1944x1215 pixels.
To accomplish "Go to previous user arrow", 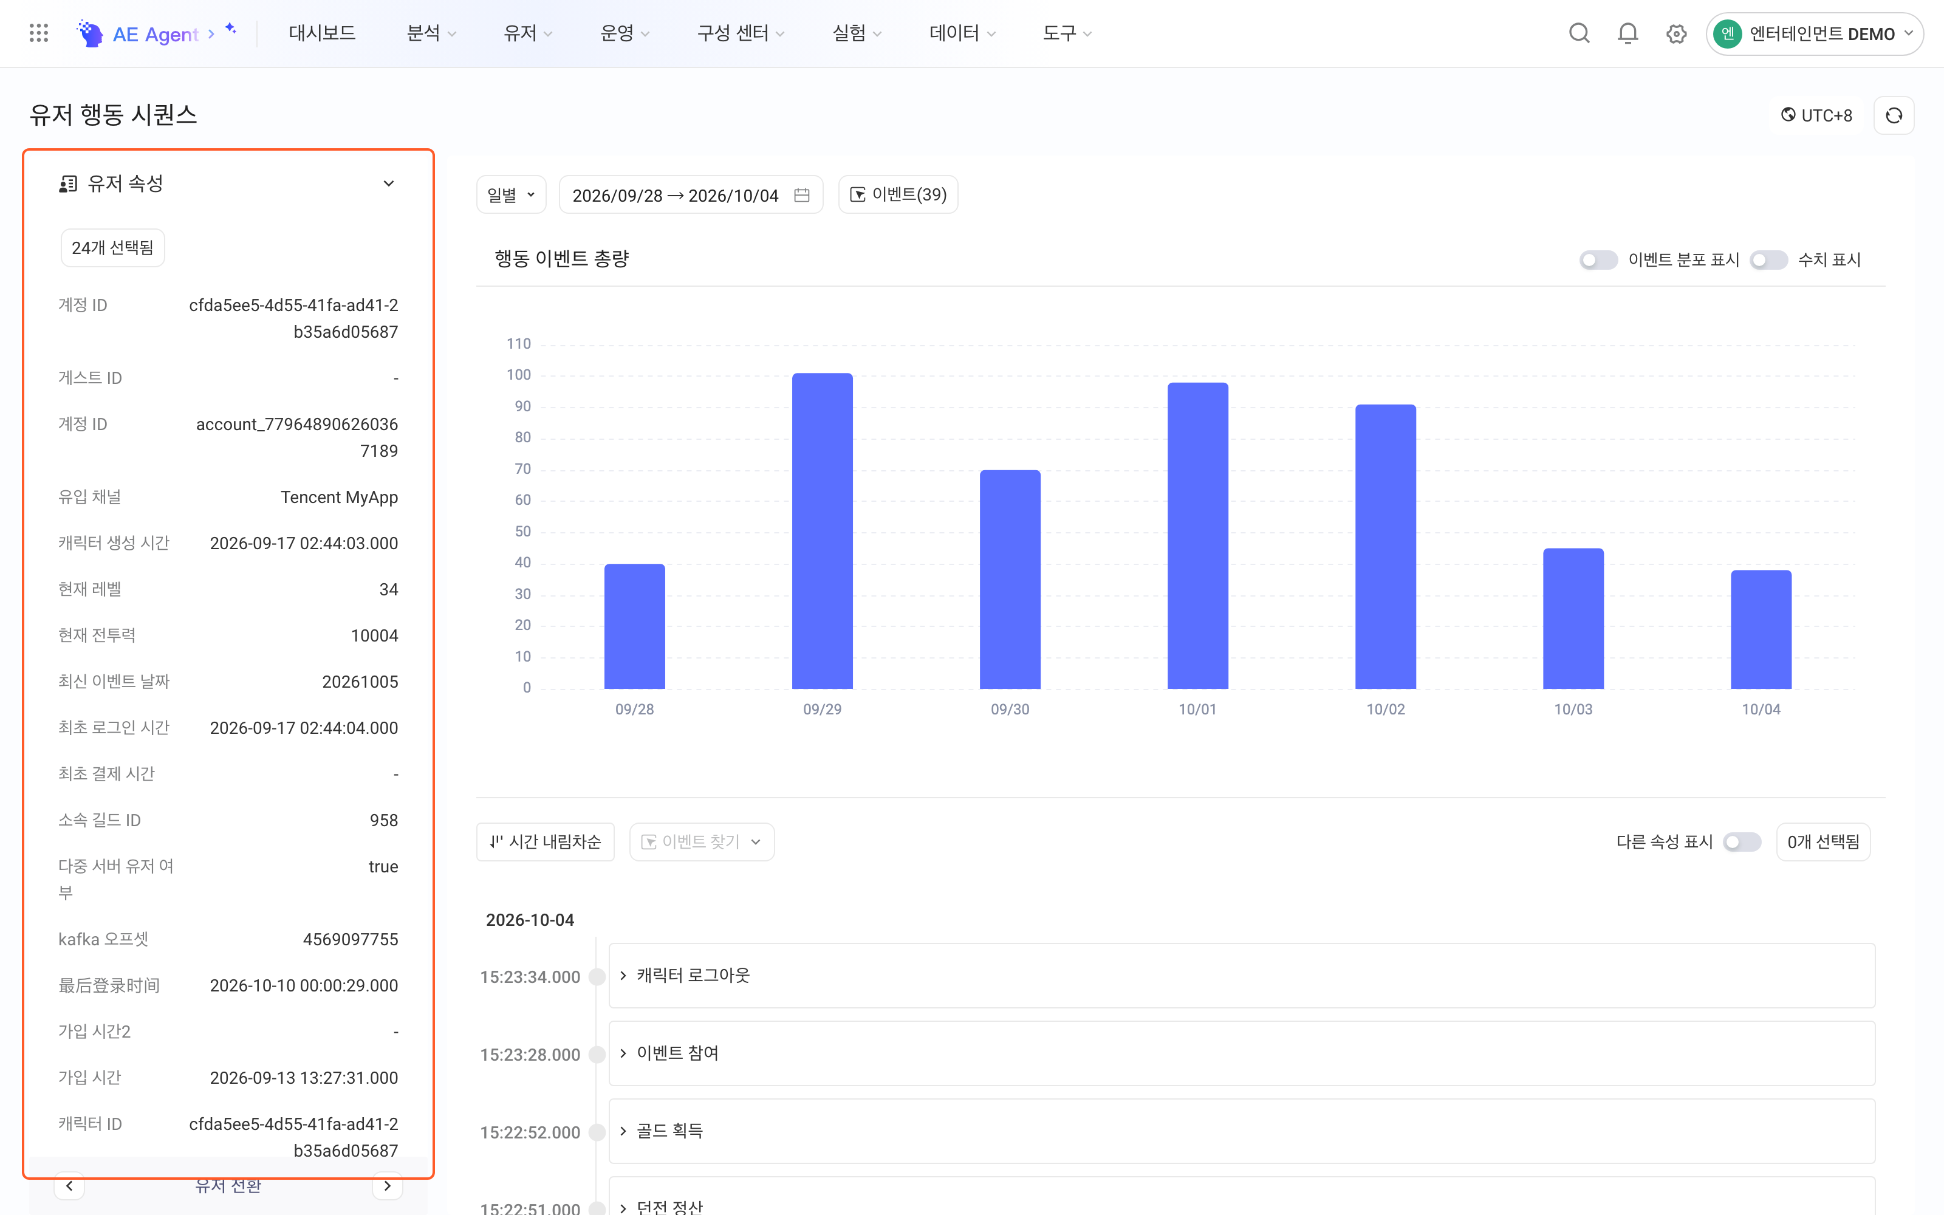I will (x=70, y=1185).
